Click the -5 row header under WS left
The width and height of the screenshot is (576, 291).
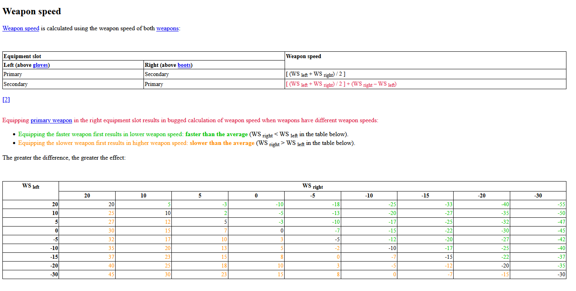point(31,239)
